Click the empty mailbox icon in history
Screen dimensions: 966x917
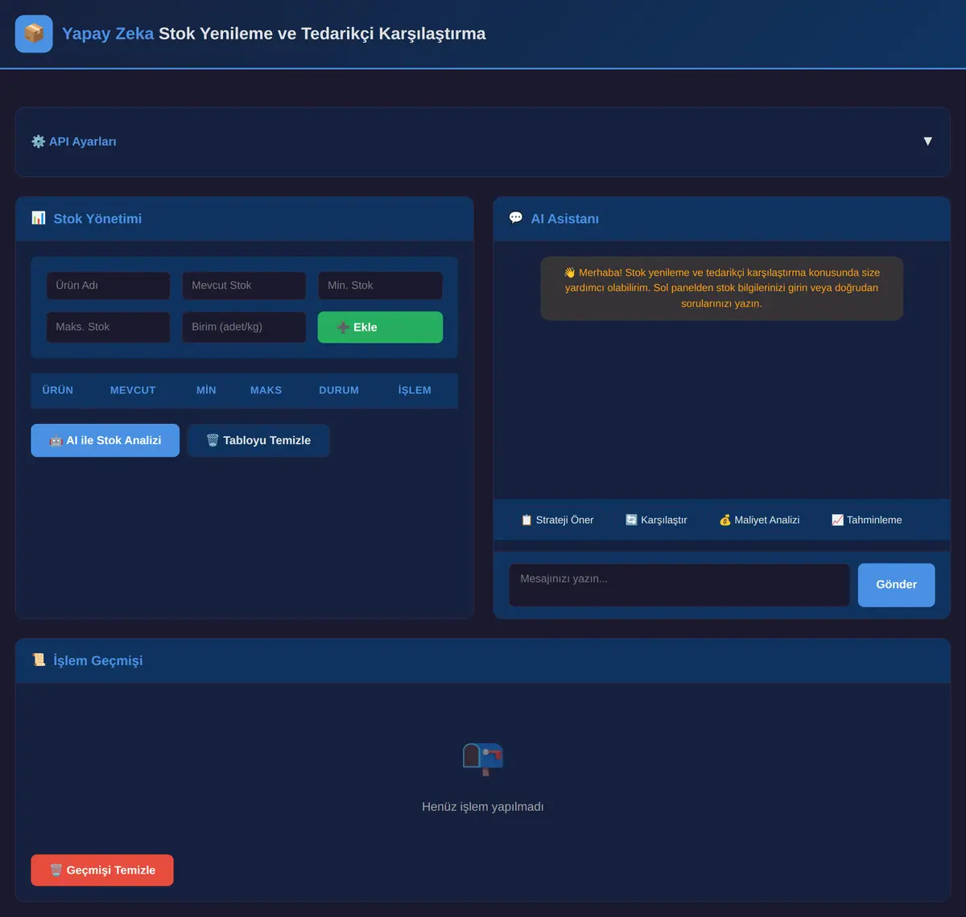coord(483,759)
